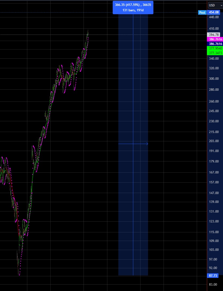
Task: Click the 440.00 level on price scale
Action: [213, 17]
